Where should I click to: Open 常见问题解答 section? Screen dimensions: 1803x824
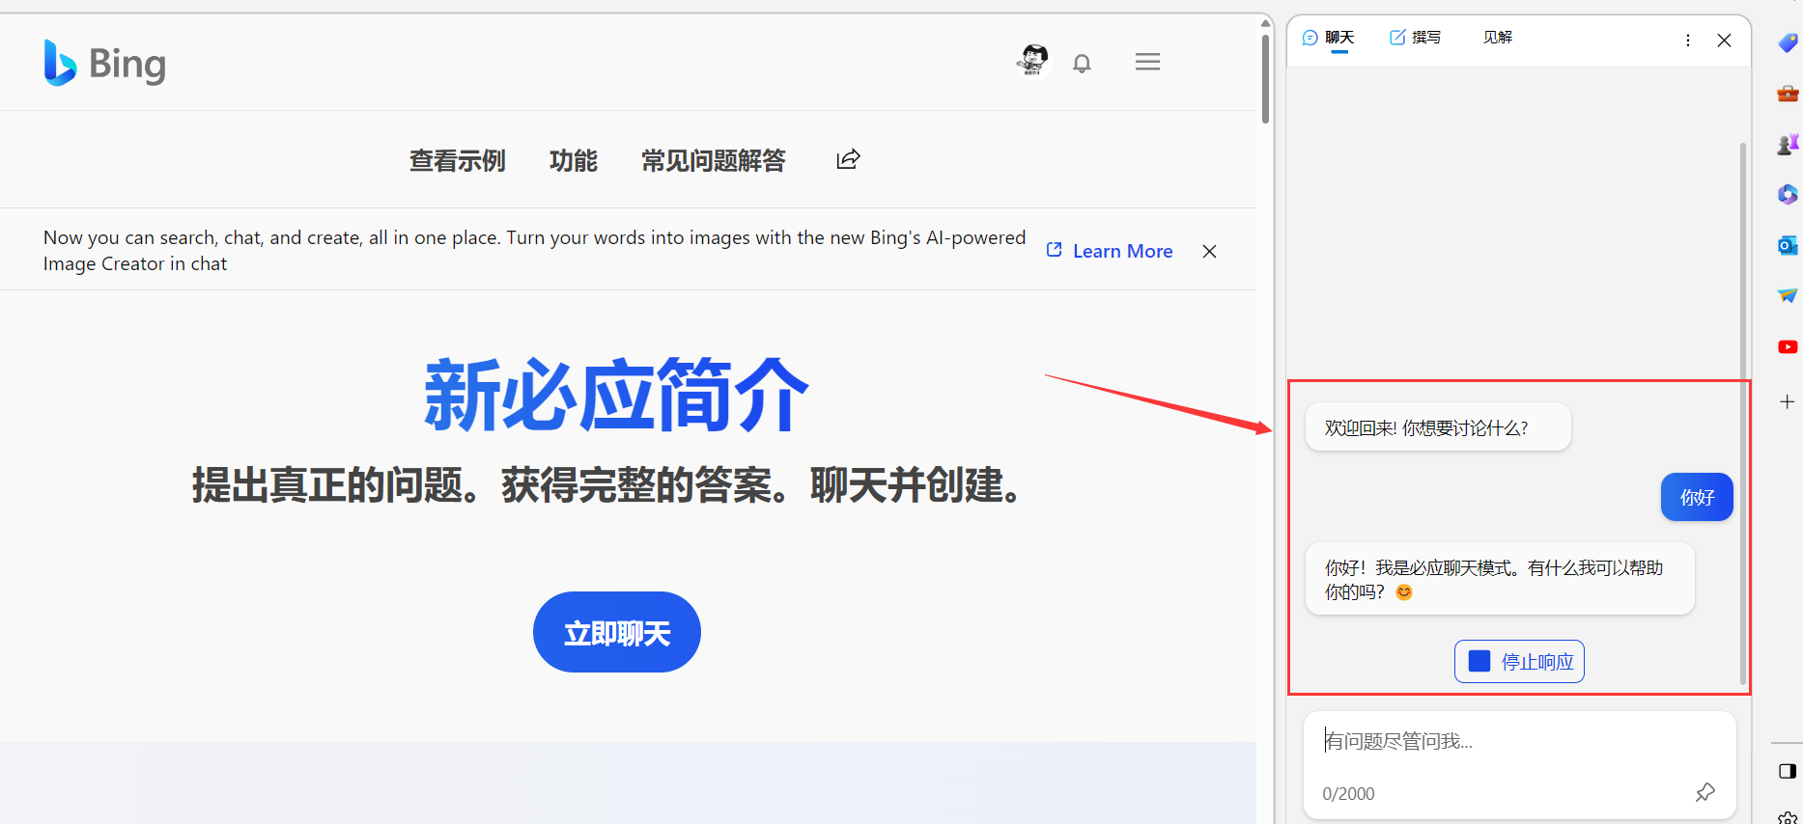coord(714,160)
